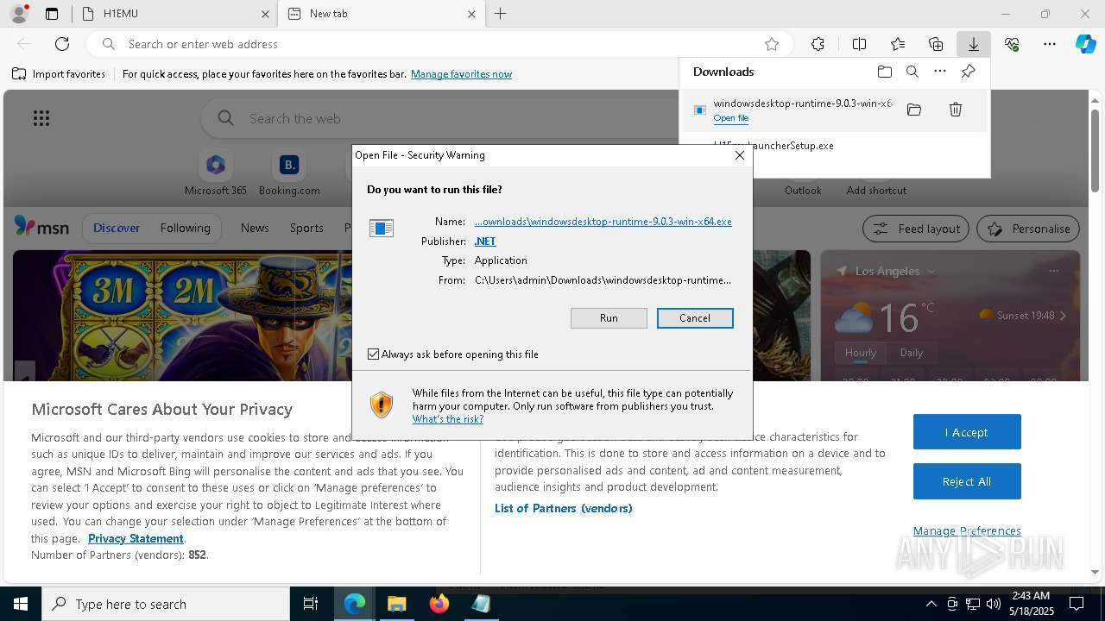Click I Accept on privacy banner
Viewport: 1105px width, 621px height.
(x=967, y=432)
